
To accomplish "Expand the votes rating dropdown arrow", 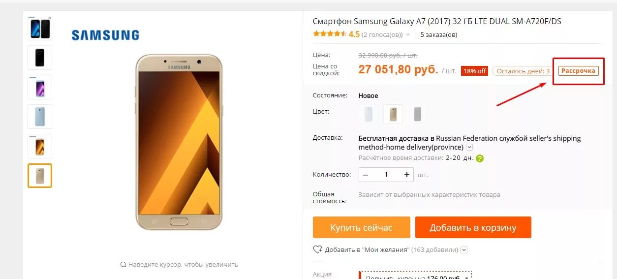I will [407, 35].
